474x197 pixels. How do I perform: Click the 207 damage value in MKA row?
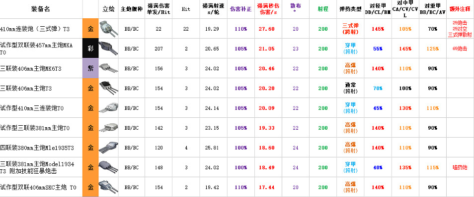click(158, 49)
